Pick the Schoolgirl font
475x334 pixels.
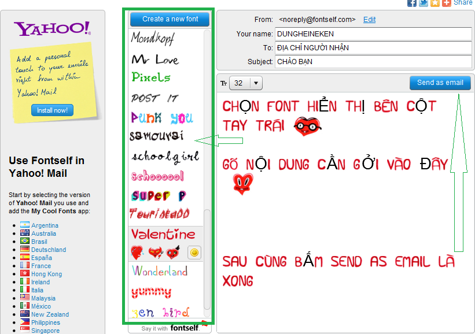[165, 157]
